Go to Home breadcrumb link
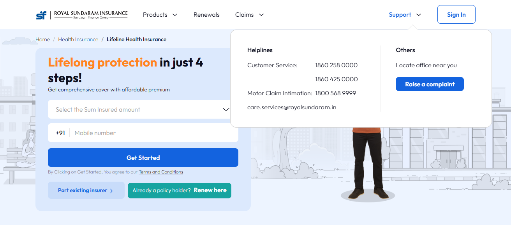511x233 pixels. click(42, 39)
